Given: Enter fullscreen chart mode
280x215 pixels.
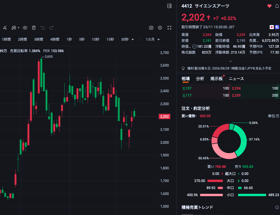Looking at the screenshot, I should [169, 28].
